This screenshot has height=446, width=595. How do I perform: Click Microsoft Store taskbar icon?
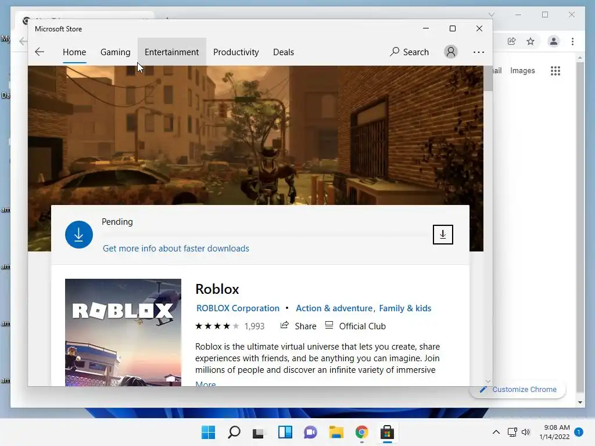(x=388, y=432)
